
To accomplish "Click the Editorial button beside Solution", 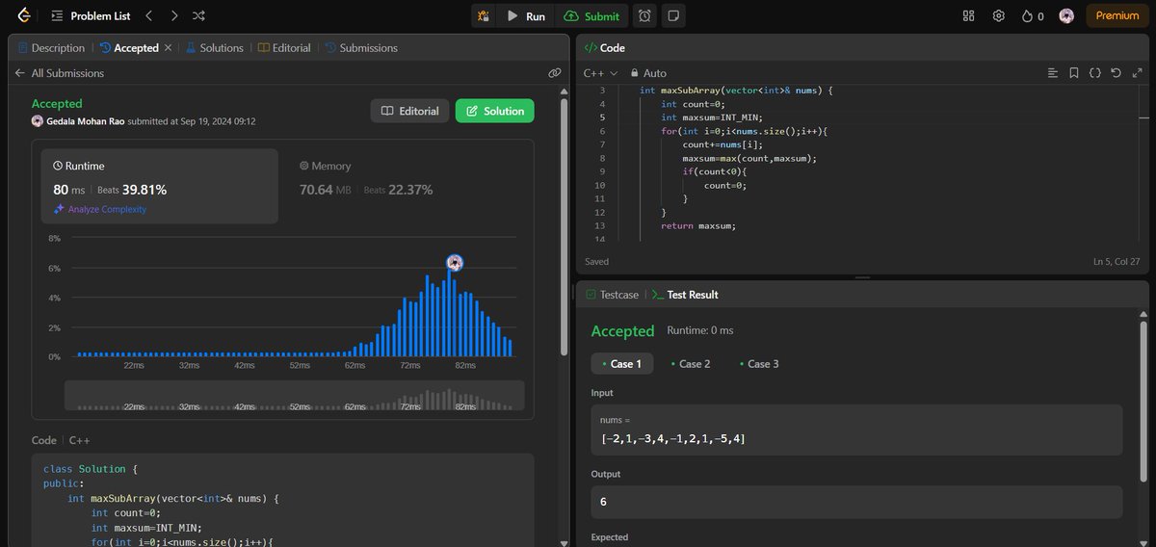I will click(410, 111).
